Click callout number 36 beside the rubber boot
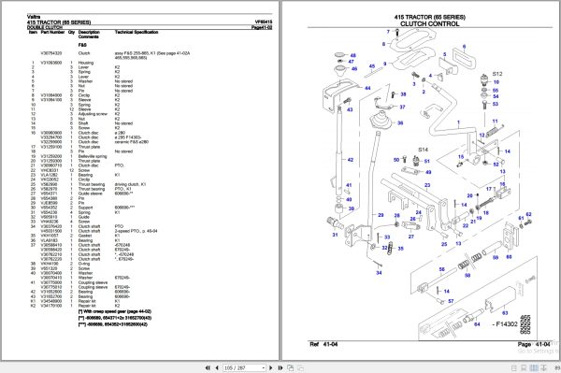Image resolution: width=561 pixels, height=373 pixels. tap(400, 123)
